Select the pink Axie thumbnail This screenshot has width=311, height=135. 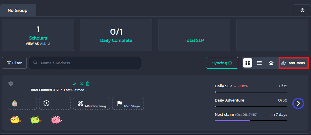point(57,119)
